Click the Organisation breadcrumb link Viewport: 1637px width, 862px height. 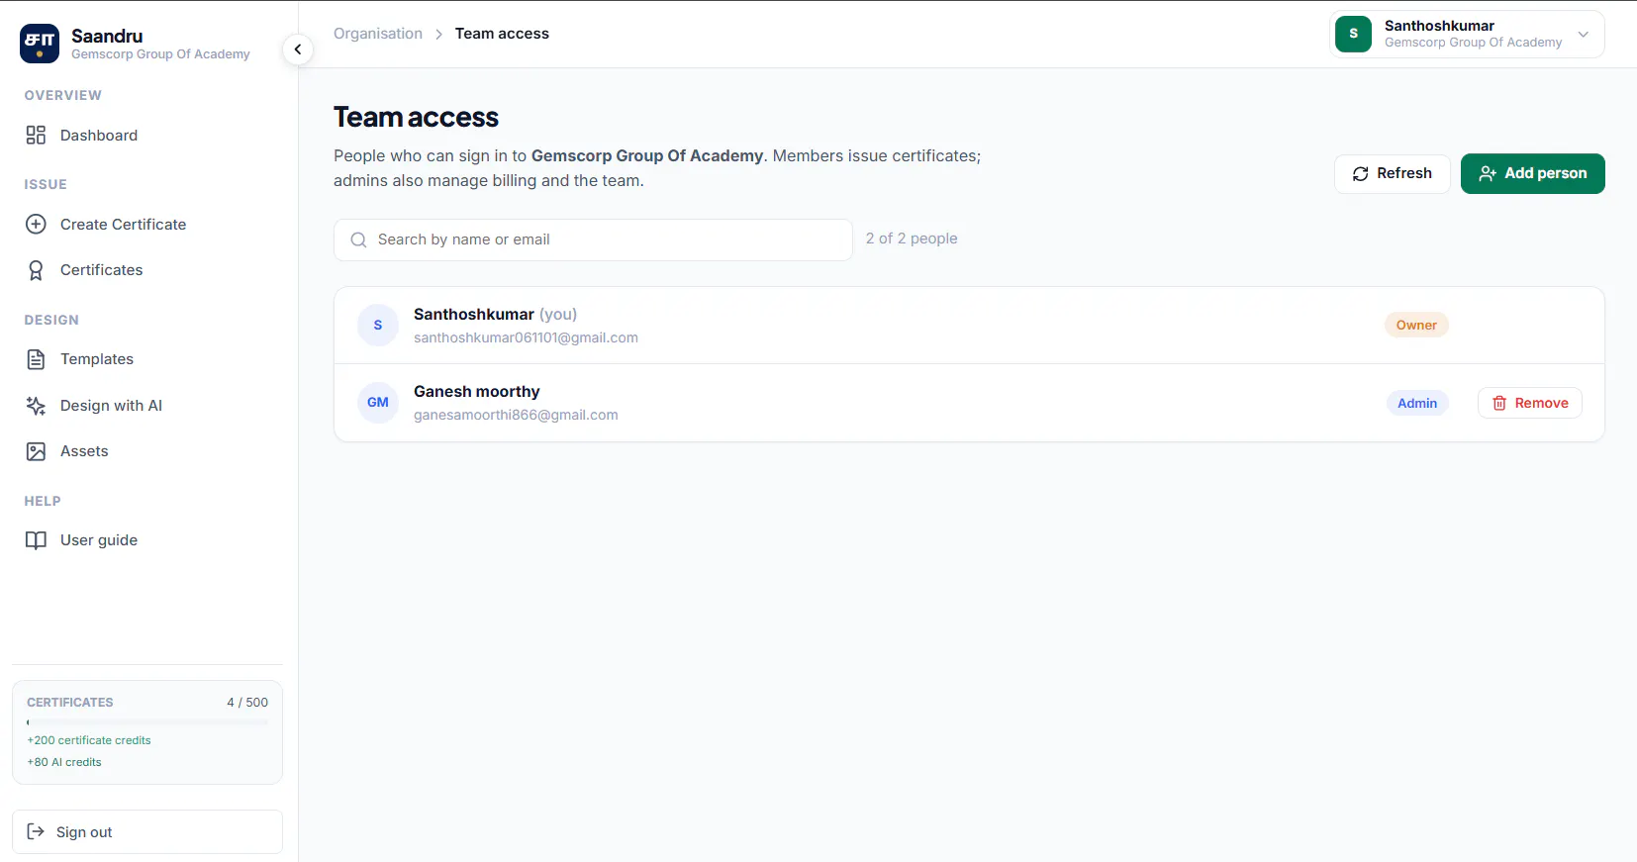(x=378, y=34)
